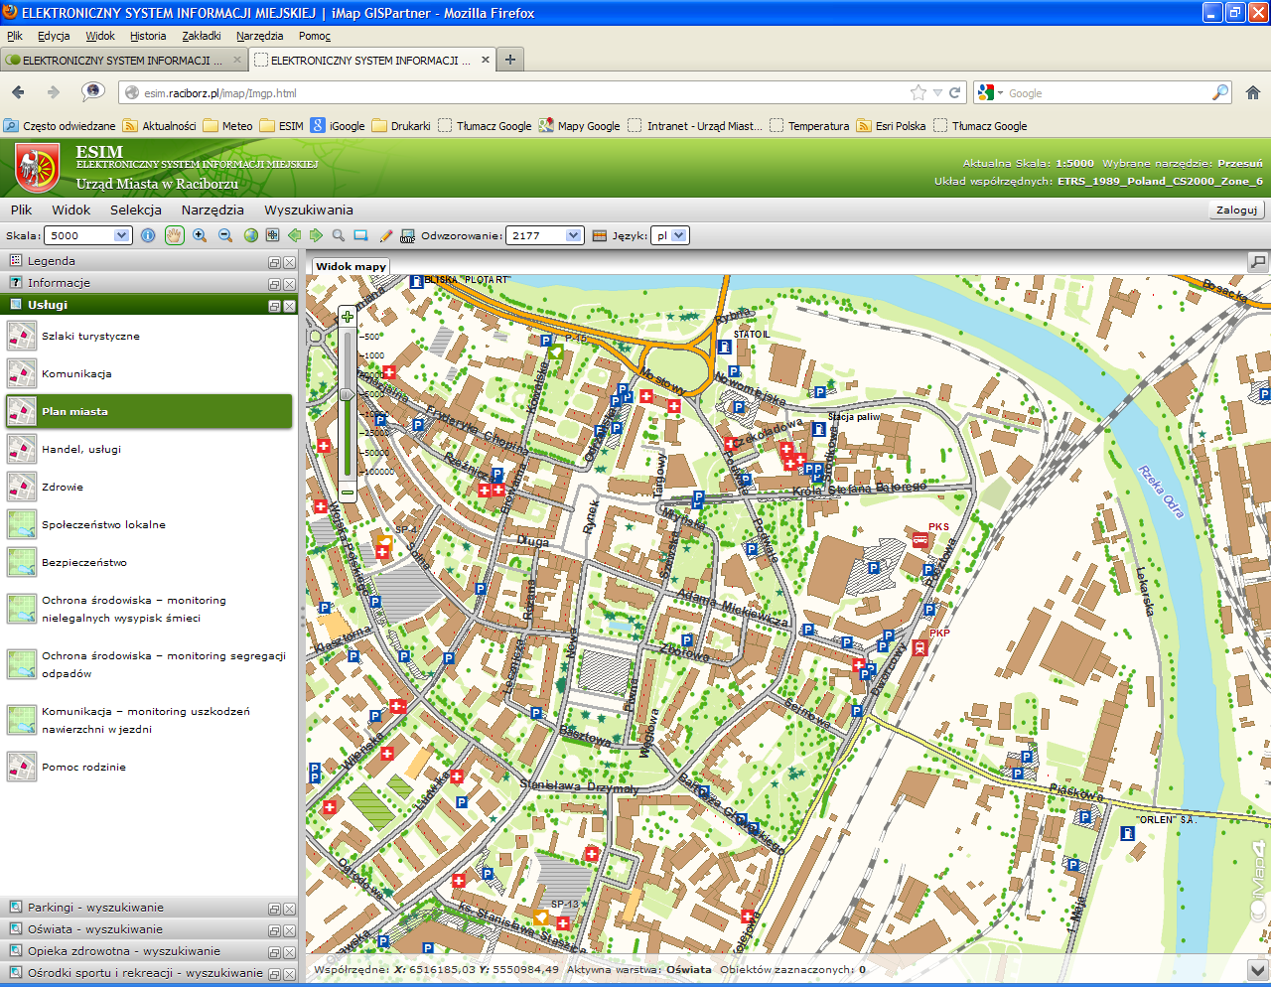This screenshot has height=987, width=1271.
Task: Open the Wyszukiwanie menu
Action: pyautogui.click(x=309, y=210)
